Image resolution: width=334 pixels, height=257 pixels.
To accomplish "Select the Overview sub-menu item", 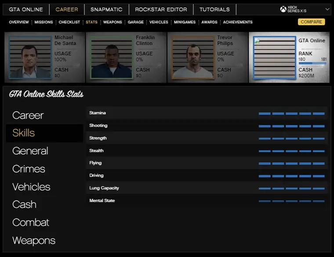I will click(x=19, y=22).
